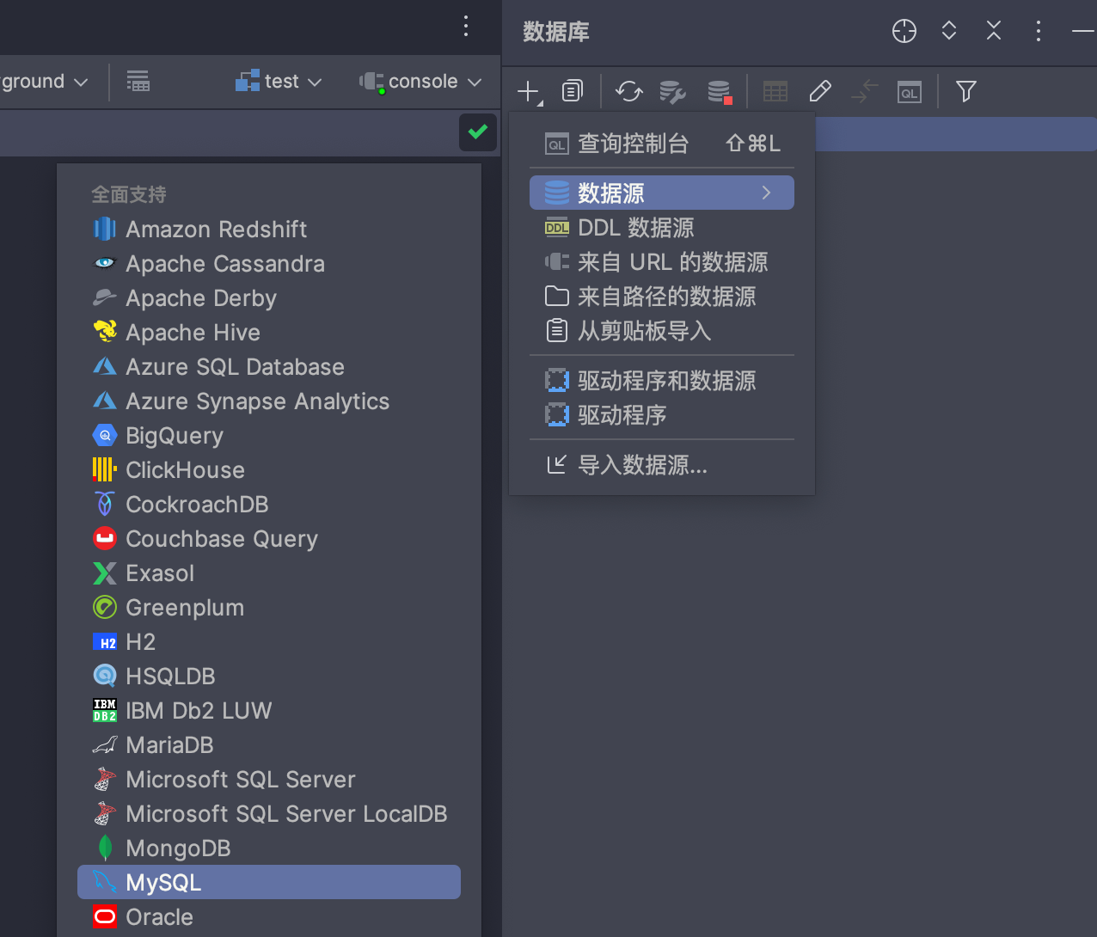Select Azure SQL Database
This screenshot has width=1097, height=937.
[269, 366]
